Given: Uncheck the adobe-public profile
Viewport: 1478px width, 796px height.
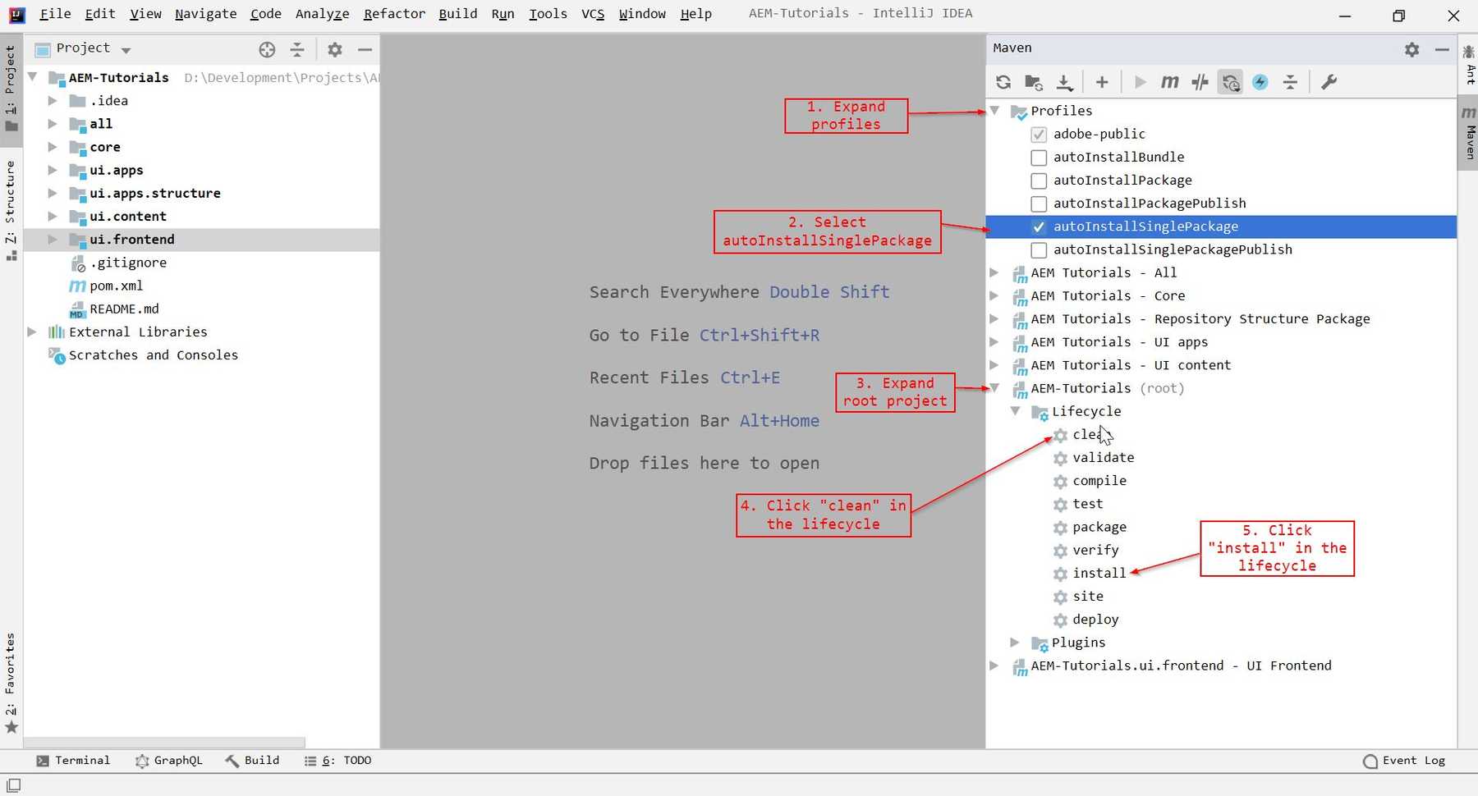Looking at the screenshot, I should click(1039, 134).
